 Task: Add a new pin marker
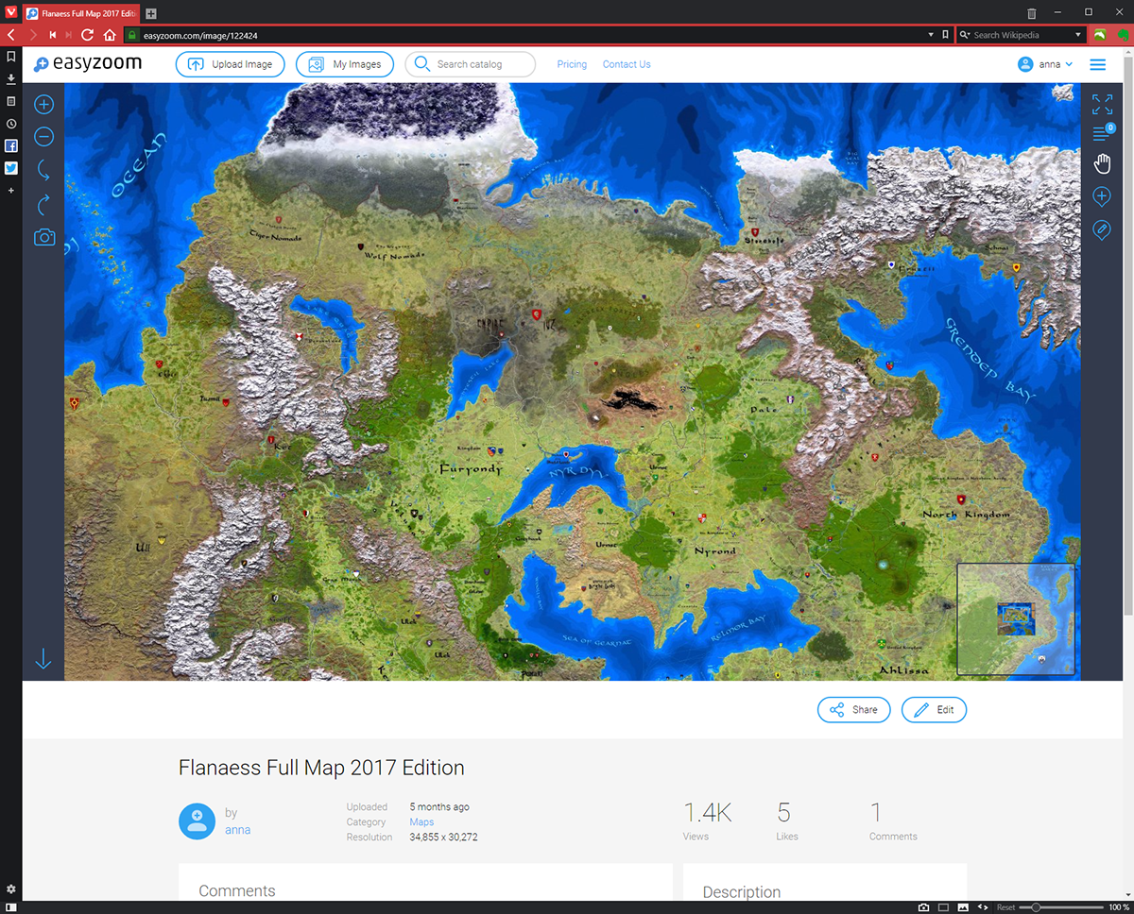click(x=1102, y=196)
